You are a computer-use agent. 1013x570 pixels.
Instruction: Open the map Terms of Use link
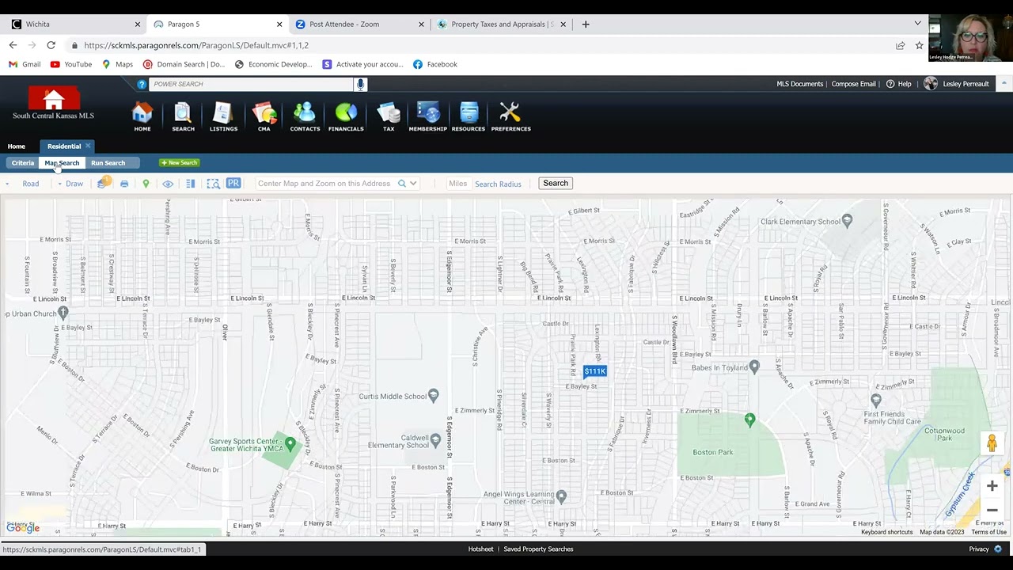pyautogui.click(x=989, y=532)
